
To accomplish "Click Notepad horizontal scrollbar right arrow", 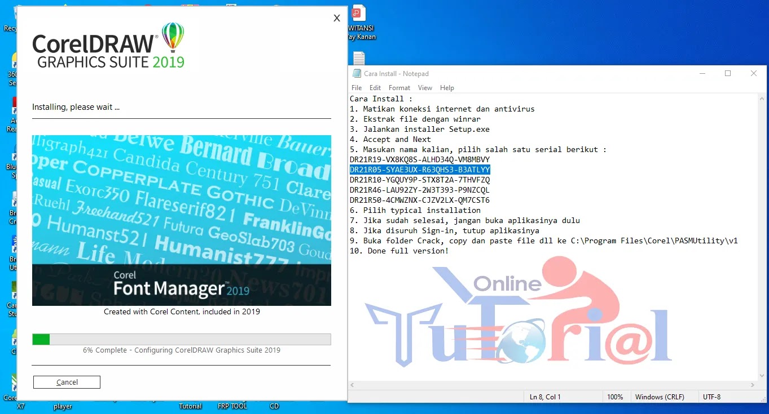I will coord(753,385).
